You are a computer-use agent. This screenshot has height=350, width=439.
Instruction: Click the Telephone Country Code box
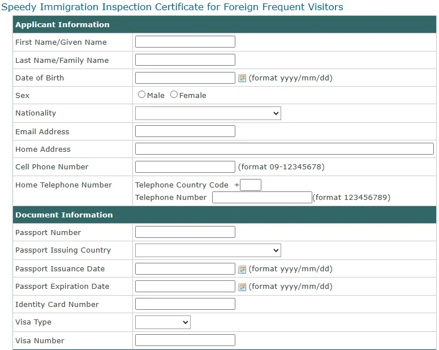tap(251, 185)
